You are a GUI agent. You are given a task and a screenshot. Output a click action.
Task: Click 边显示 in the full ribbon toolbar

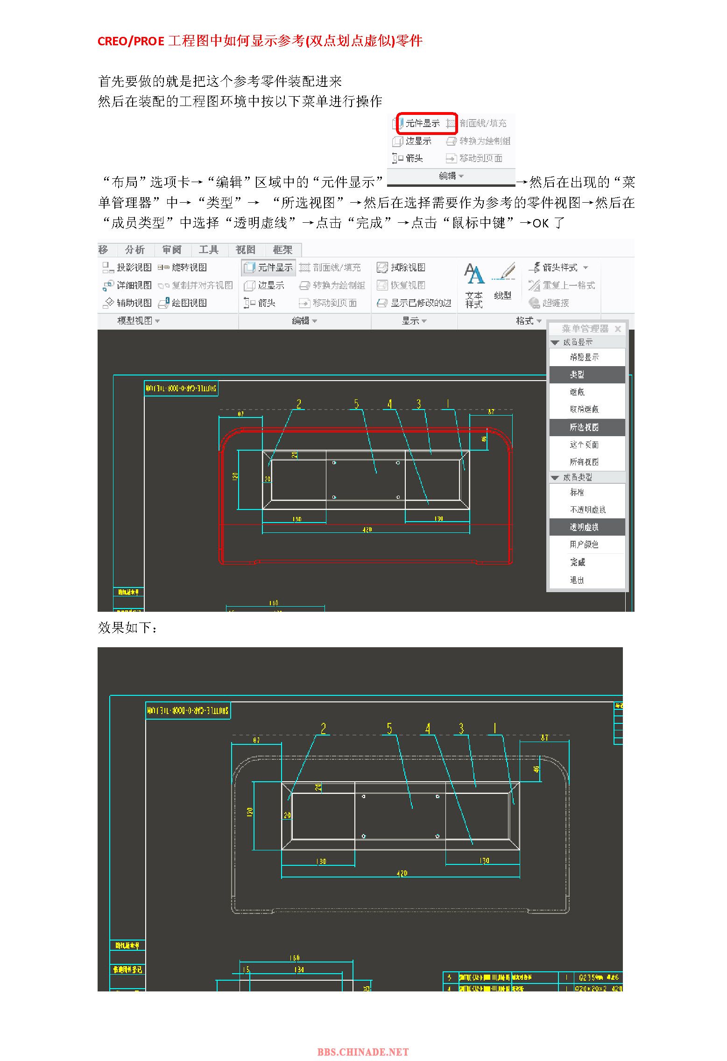click(x=264, y=285)
